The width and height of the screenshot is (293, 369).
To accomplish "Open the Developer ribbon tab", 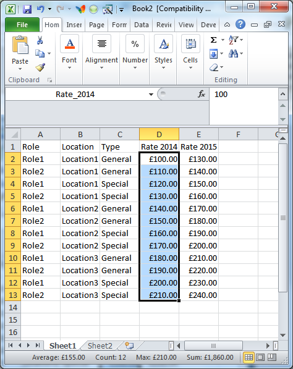I will (208, 25).
